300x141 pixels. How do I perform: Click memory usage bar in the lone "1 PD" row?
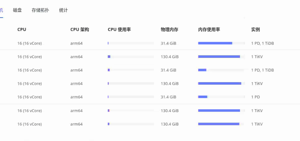point(221,97)
